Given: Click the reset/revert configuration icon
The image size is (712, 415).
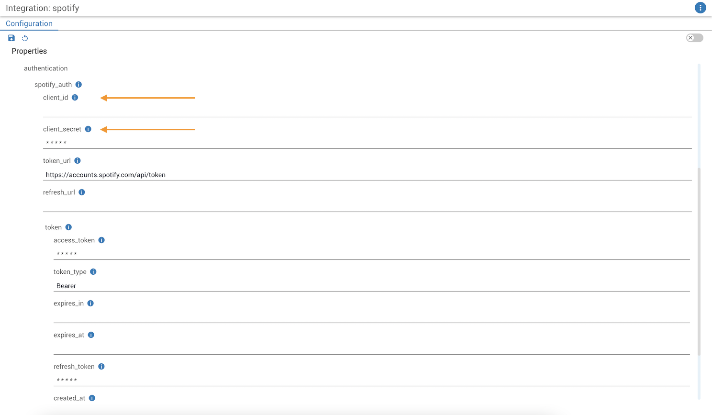Looking at the screenshot, I should pos(25,38).
